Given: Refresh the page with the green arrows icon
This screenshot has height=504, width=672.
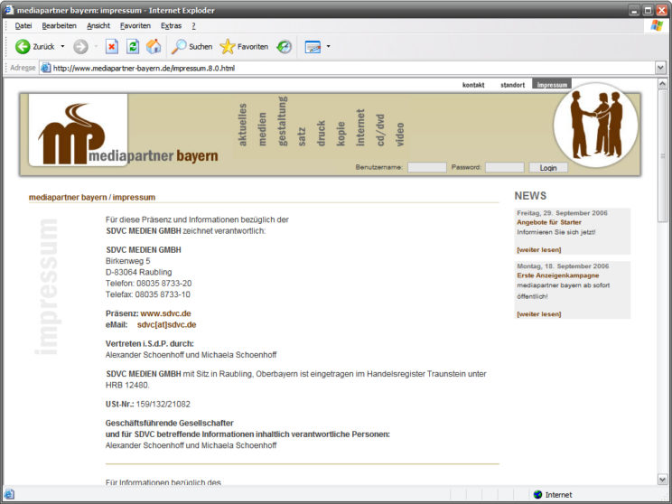Looking at the screenshot, I should click(x=133, y=46).
